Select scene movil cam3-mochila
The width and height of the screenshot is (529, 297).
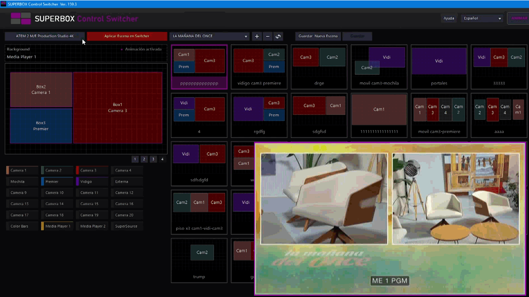pos(379,67)
